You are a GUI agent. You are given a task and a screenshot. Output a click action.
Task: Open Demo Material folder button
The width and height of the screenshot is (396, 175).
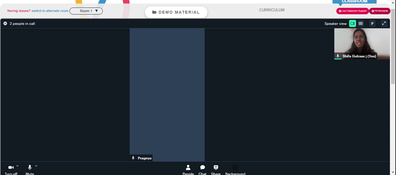click(176, 12)
